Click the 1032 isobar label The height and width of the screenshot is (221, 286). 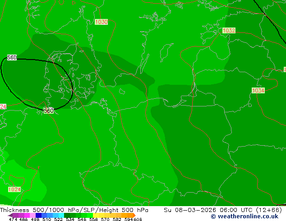(229, 31)
